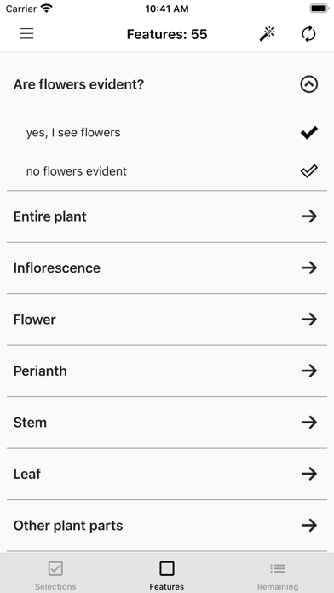
Task: Select the Features tab
Action: (x=167, y=576)
